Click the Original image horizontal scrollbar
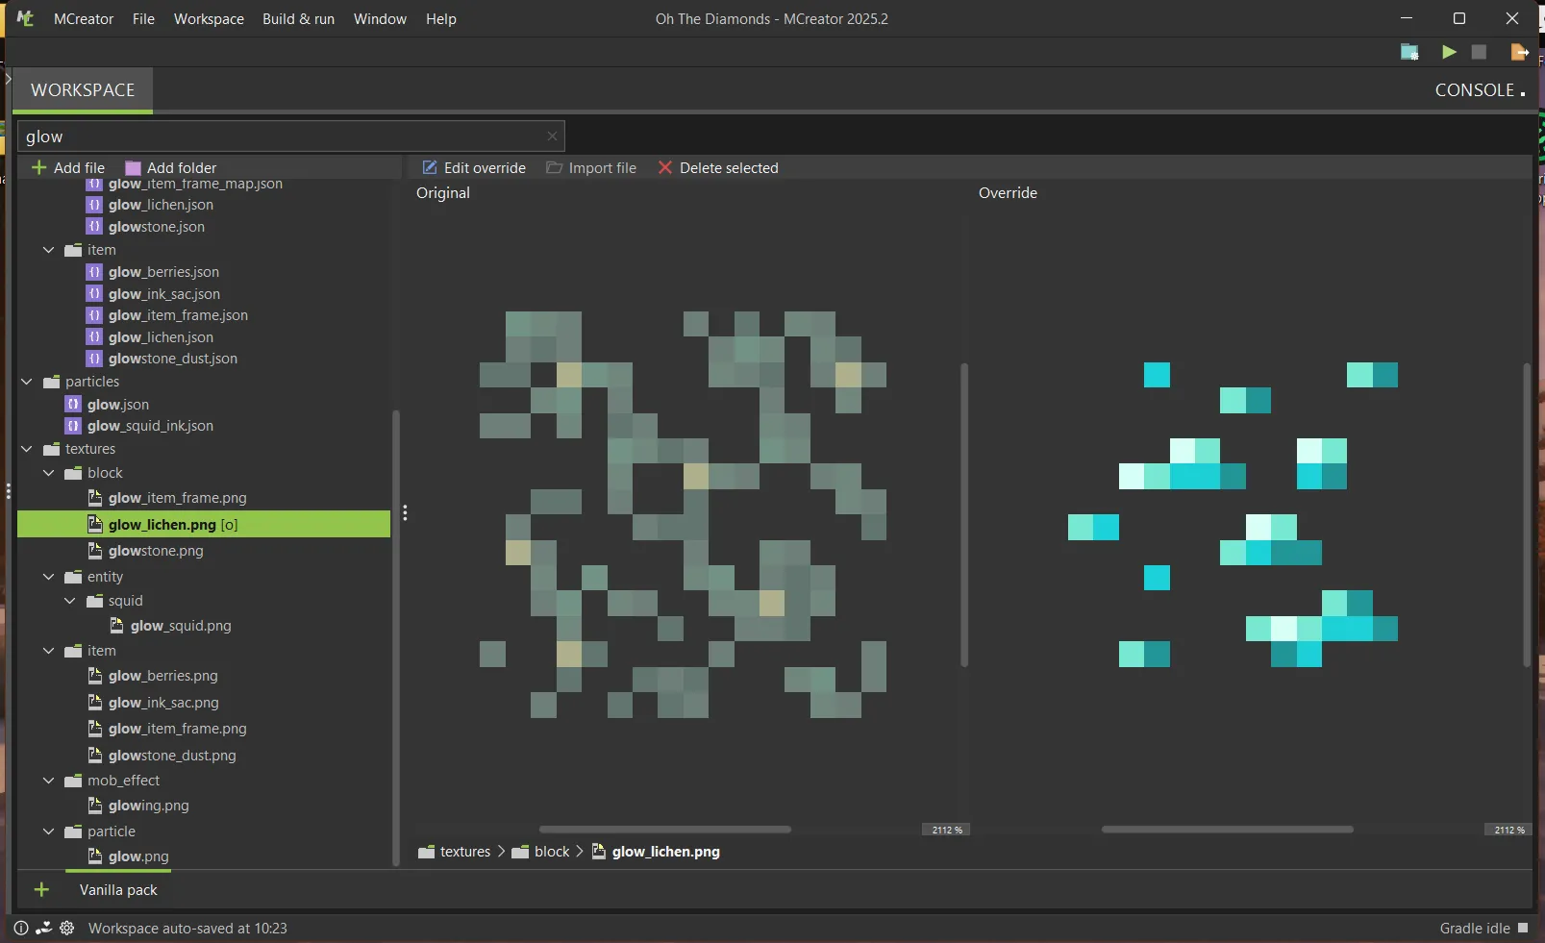Viewport: 1545px width, 943px height. tap(664, 830)
